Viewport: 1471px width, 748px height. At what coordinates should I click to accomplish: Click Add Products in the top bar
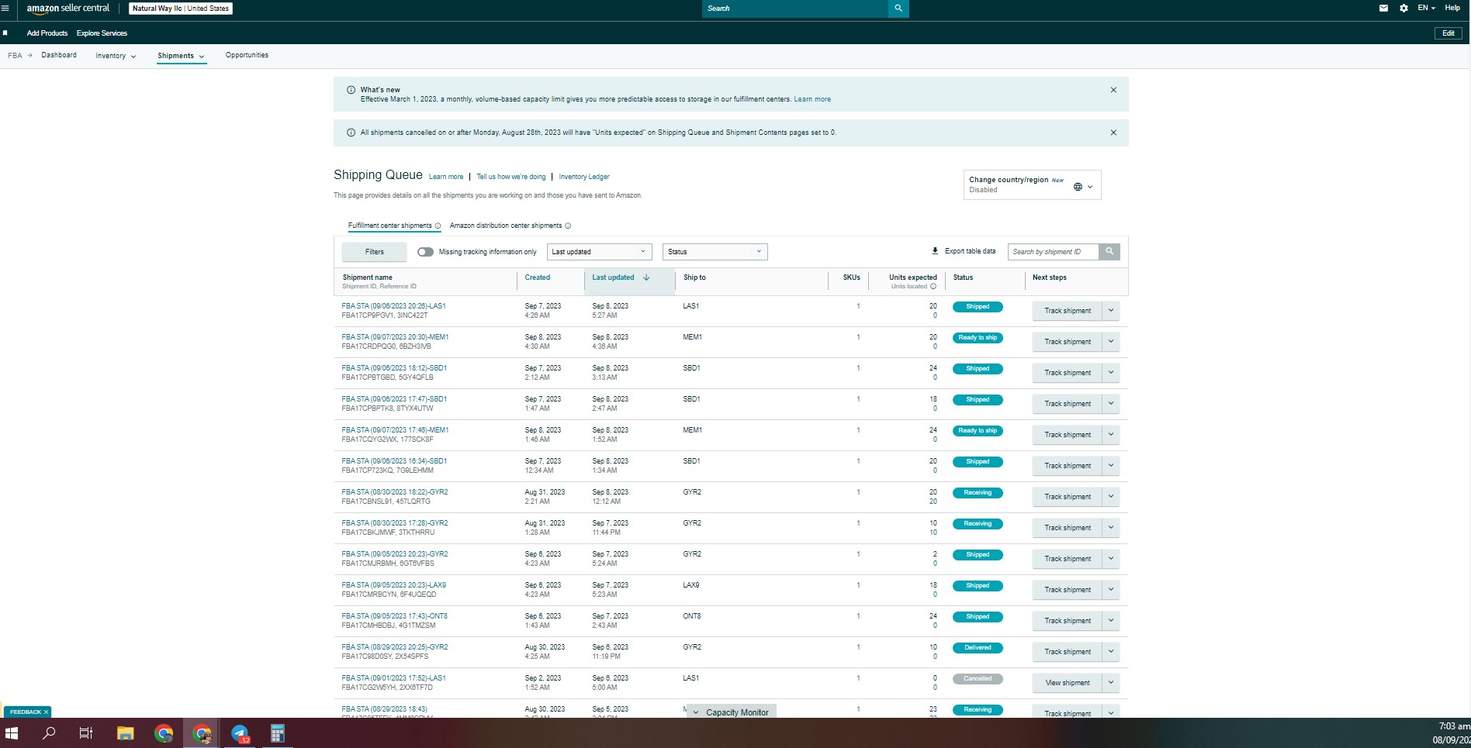click(47, 33)
